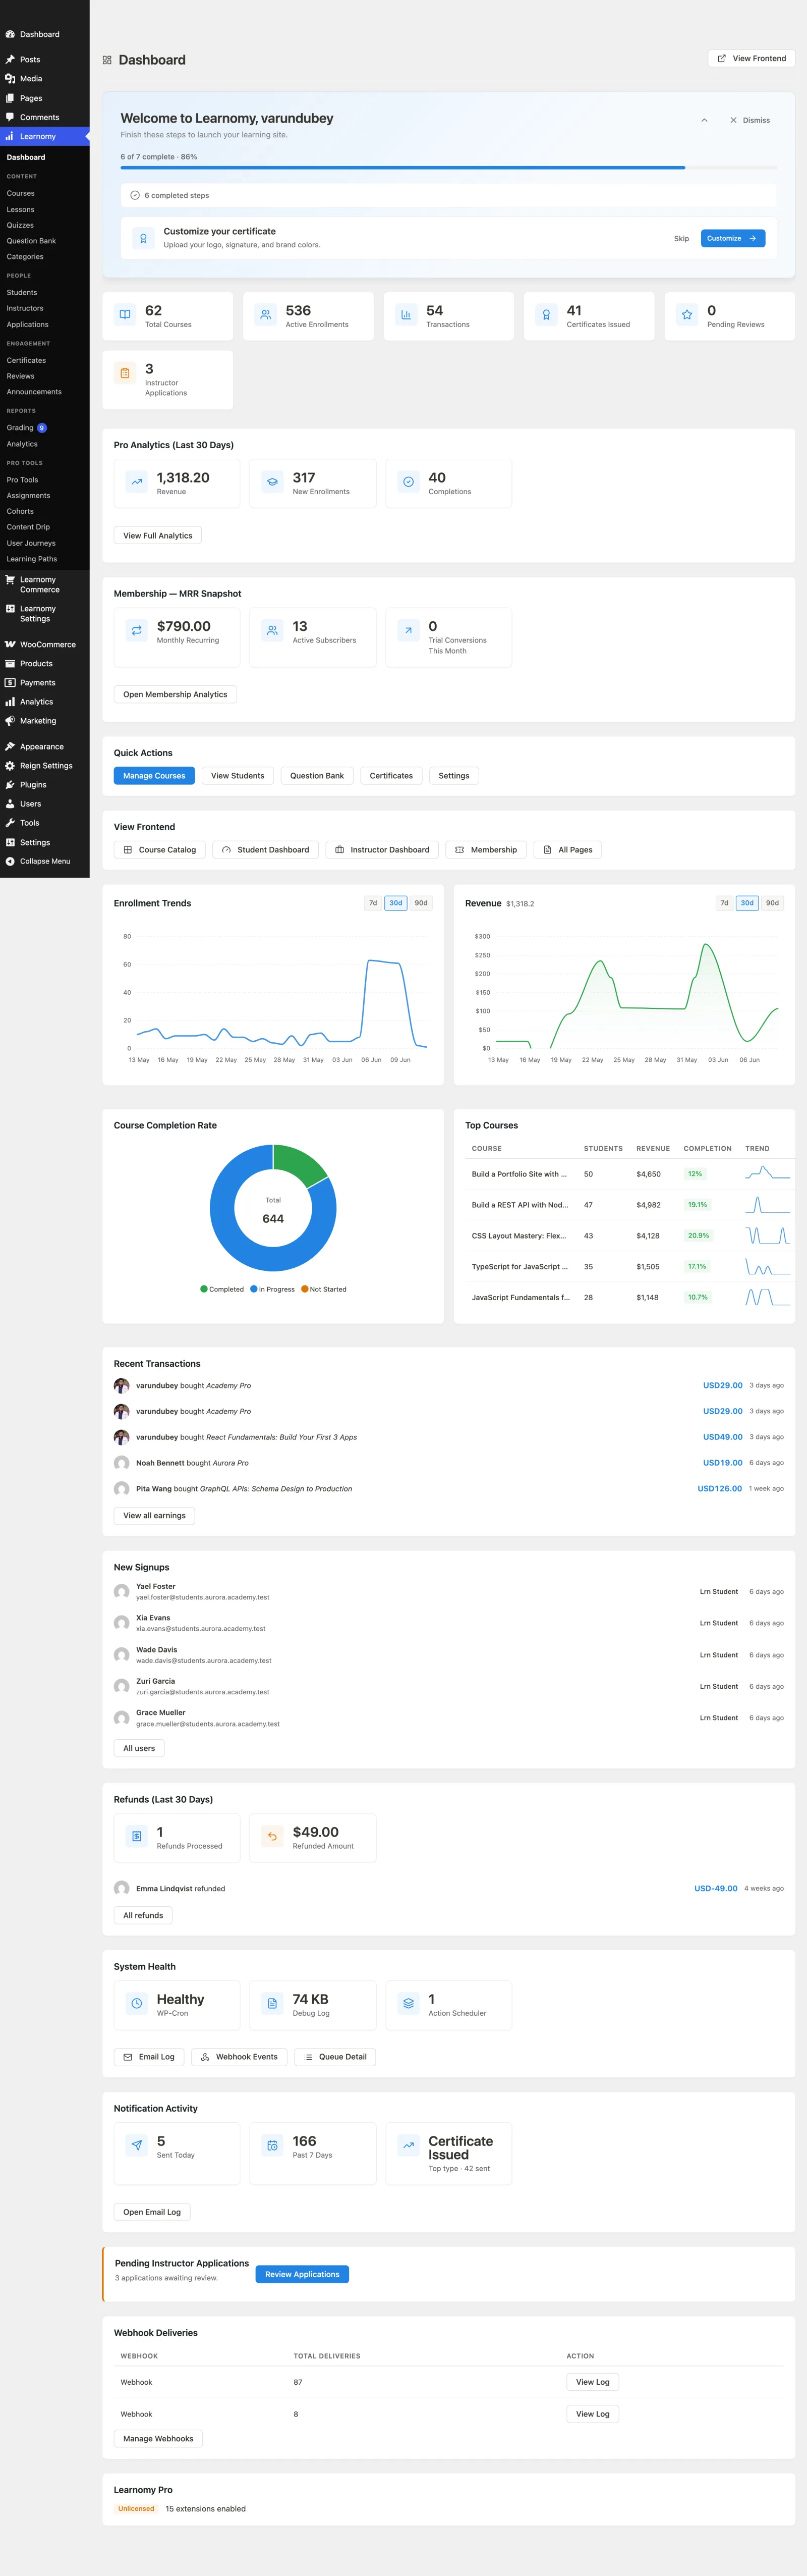Screen dimensions: 807x2576
Task: Click Webhook Events in System Health
Action: coord(239,2057)
